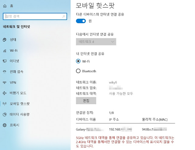The image size is (195, 150).
Task: Click the 모바일 핫스팟 antenna icon
Action: (5, 104)
